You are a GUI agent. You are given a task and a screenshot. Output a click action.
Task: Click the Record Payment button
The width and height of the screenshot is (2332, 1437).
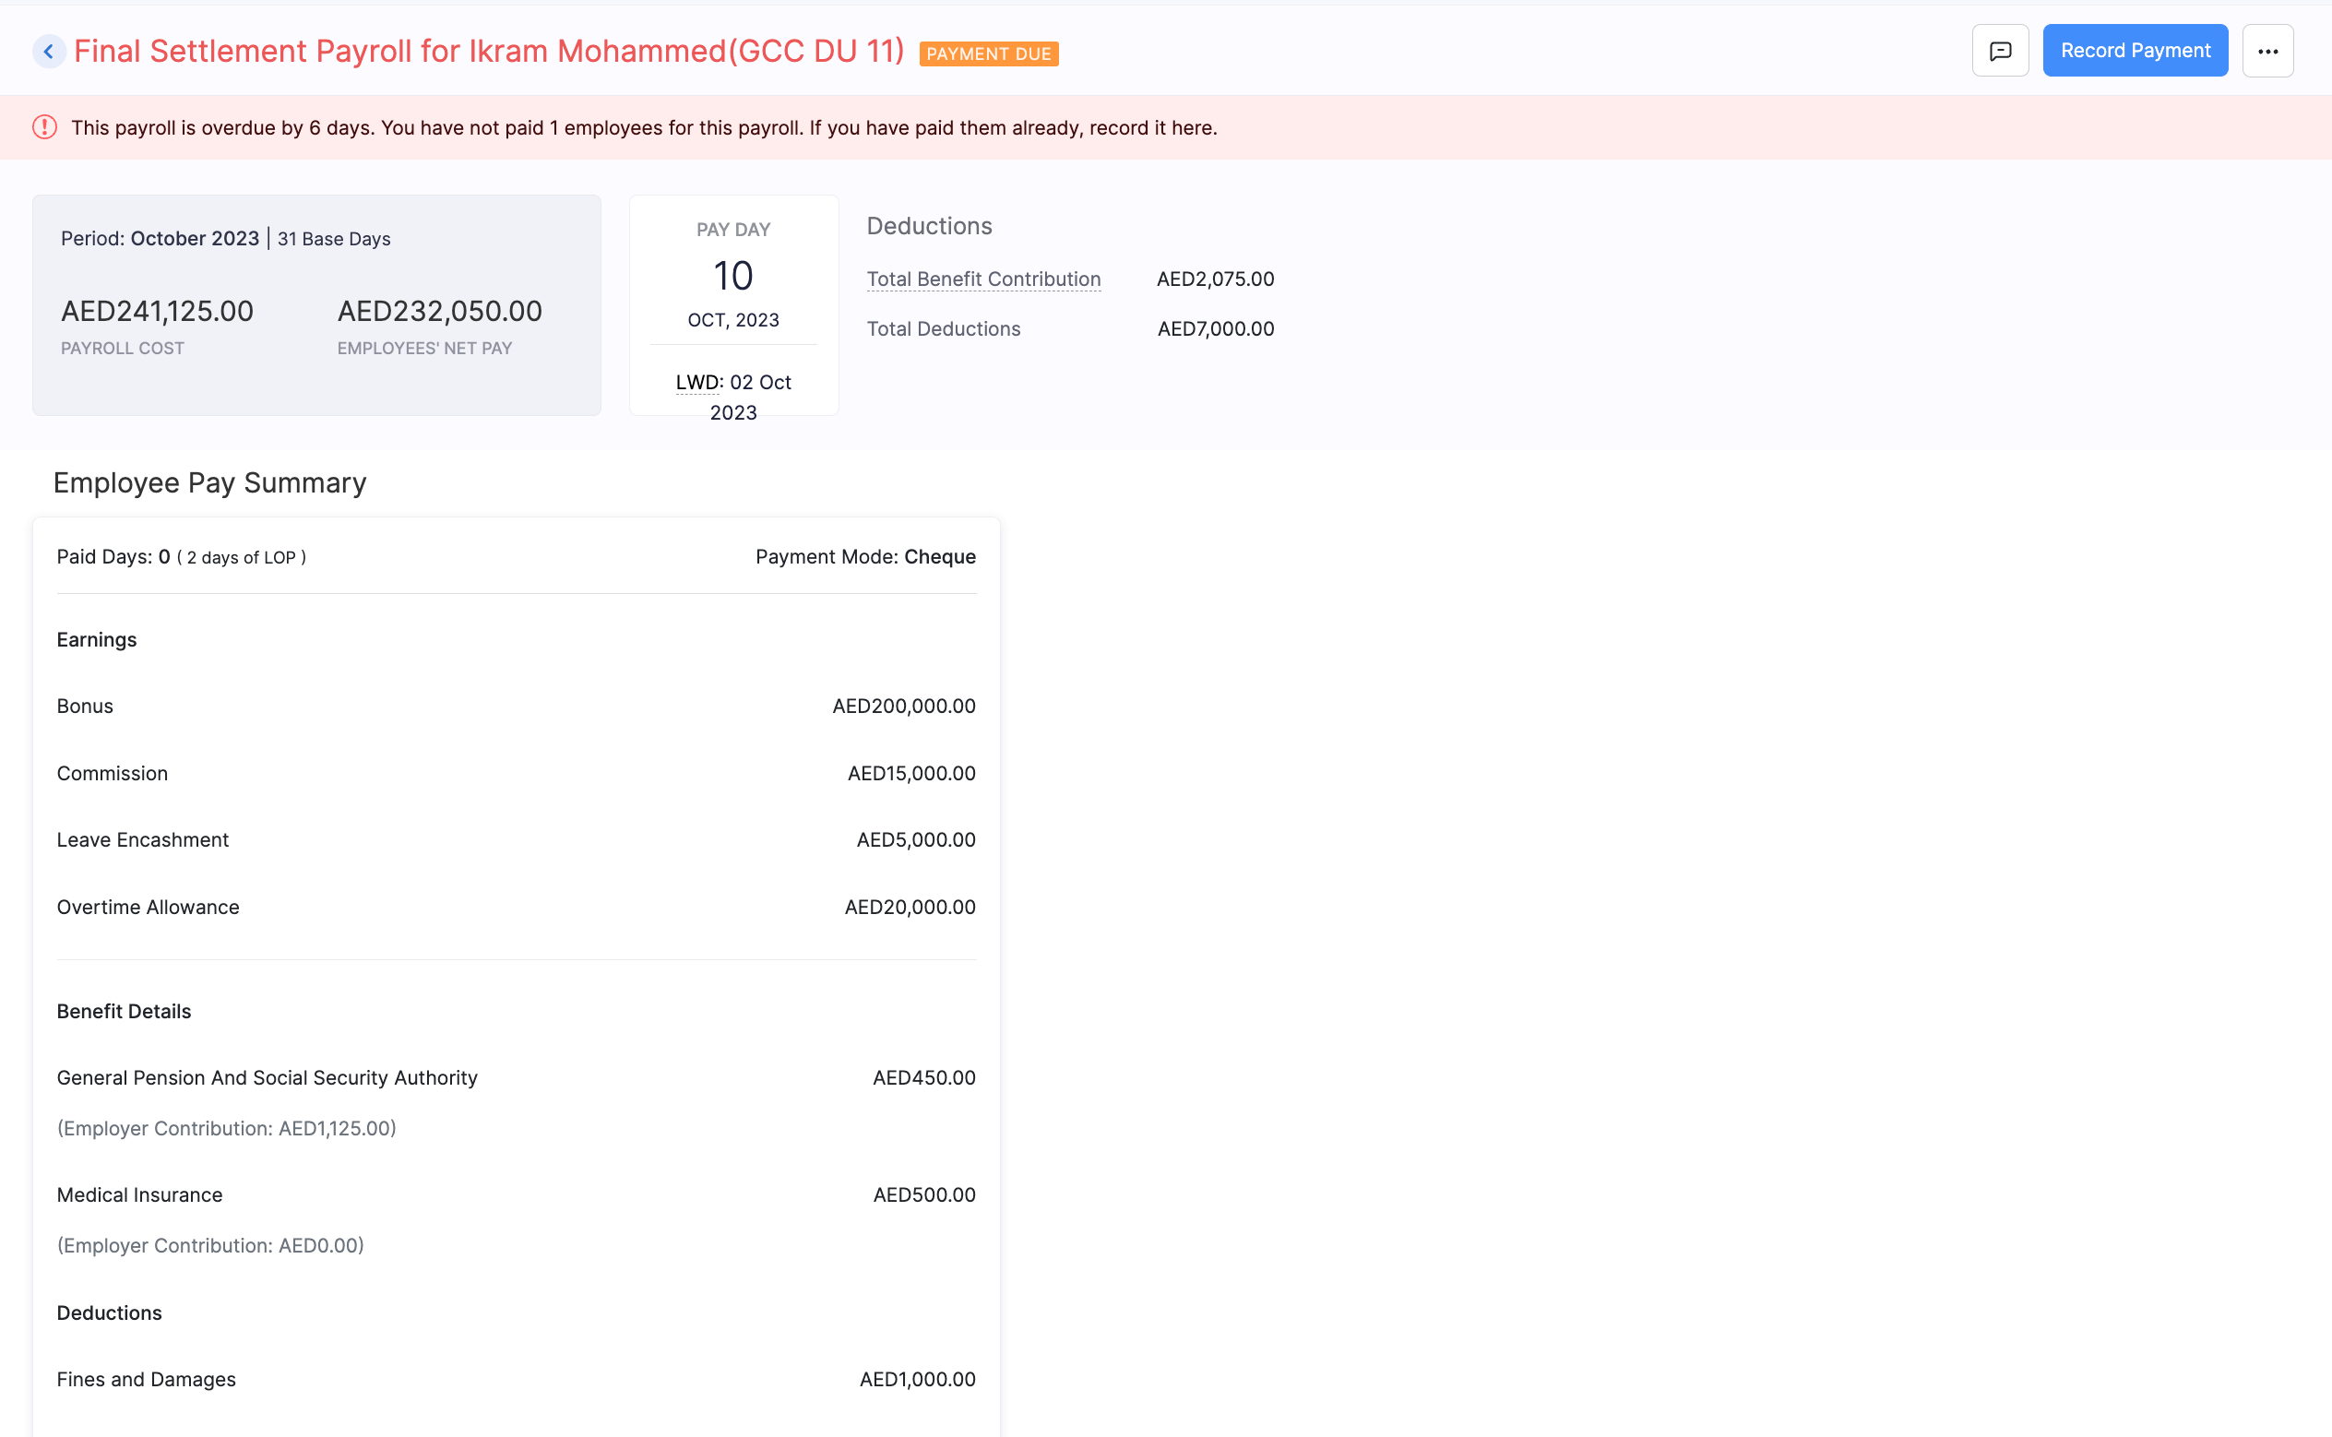pos(2135,52)
